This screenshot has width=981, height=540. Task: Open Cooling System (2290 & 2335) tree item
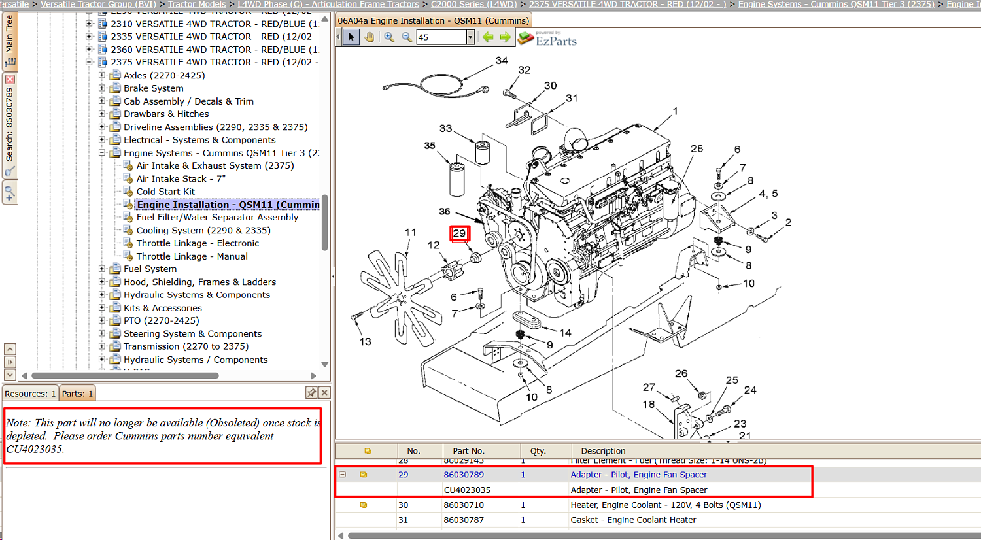coord(203,230)
